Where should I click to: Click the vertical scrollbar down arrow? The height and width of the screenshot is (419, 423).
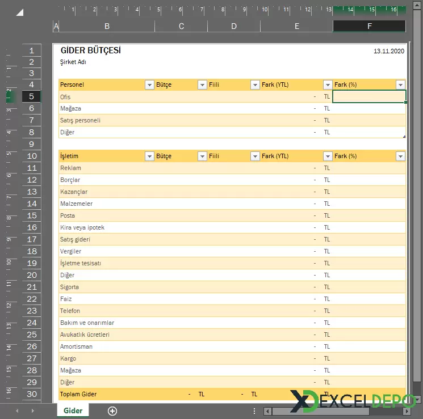[x=417, y=399]
